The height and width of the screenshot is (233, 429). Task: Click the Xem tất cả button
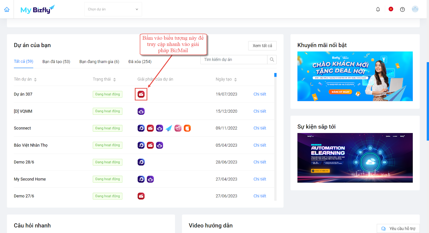tap(262, 46)
